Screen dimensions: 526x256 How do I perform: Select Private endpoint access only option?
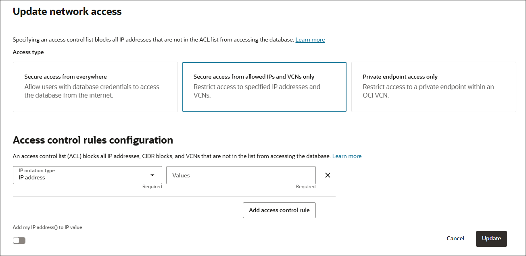pyautogui.click(x=434, y=87)
